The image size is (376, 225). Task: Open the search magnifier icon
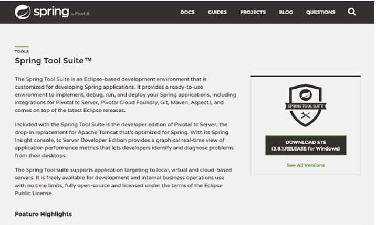[x=351, y=12]
